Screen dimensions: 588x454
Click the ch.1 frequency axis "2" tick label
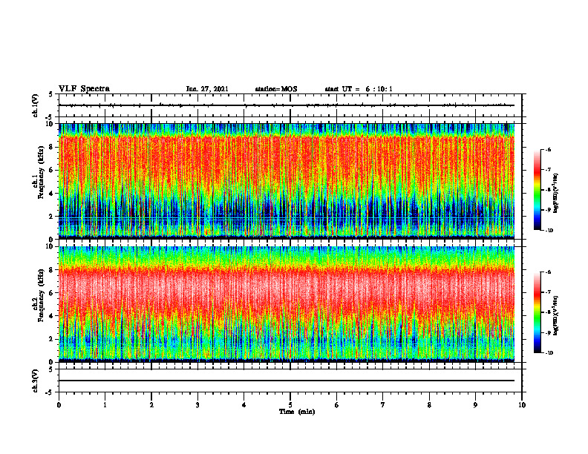click(x=52, y=217)
